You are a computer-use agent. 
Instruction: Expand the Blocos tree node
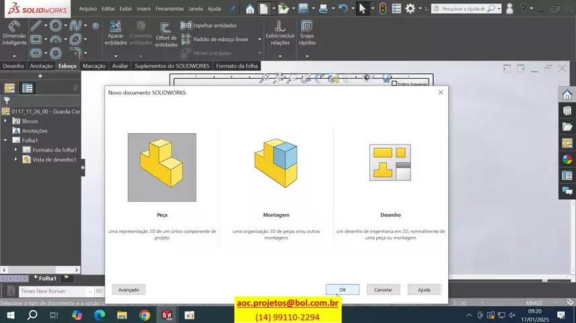tap(5, 121)
